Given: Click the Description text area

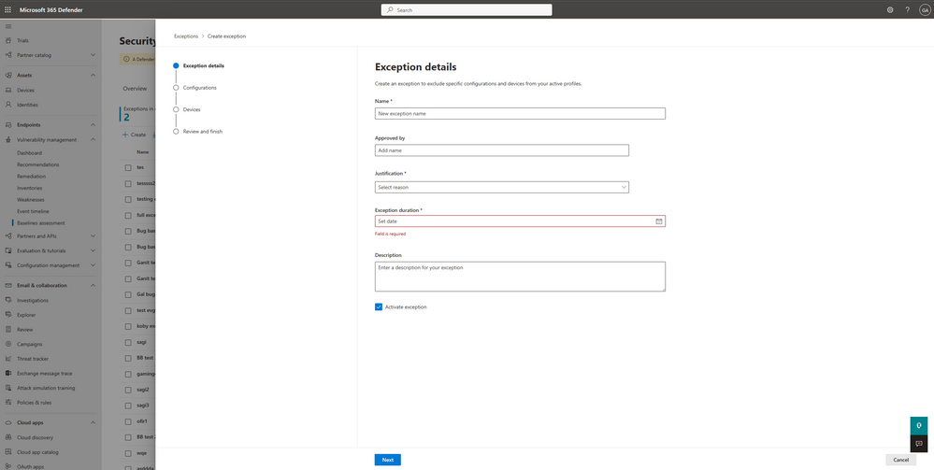Looking at the screenshot, I should (x=520, y=277).
